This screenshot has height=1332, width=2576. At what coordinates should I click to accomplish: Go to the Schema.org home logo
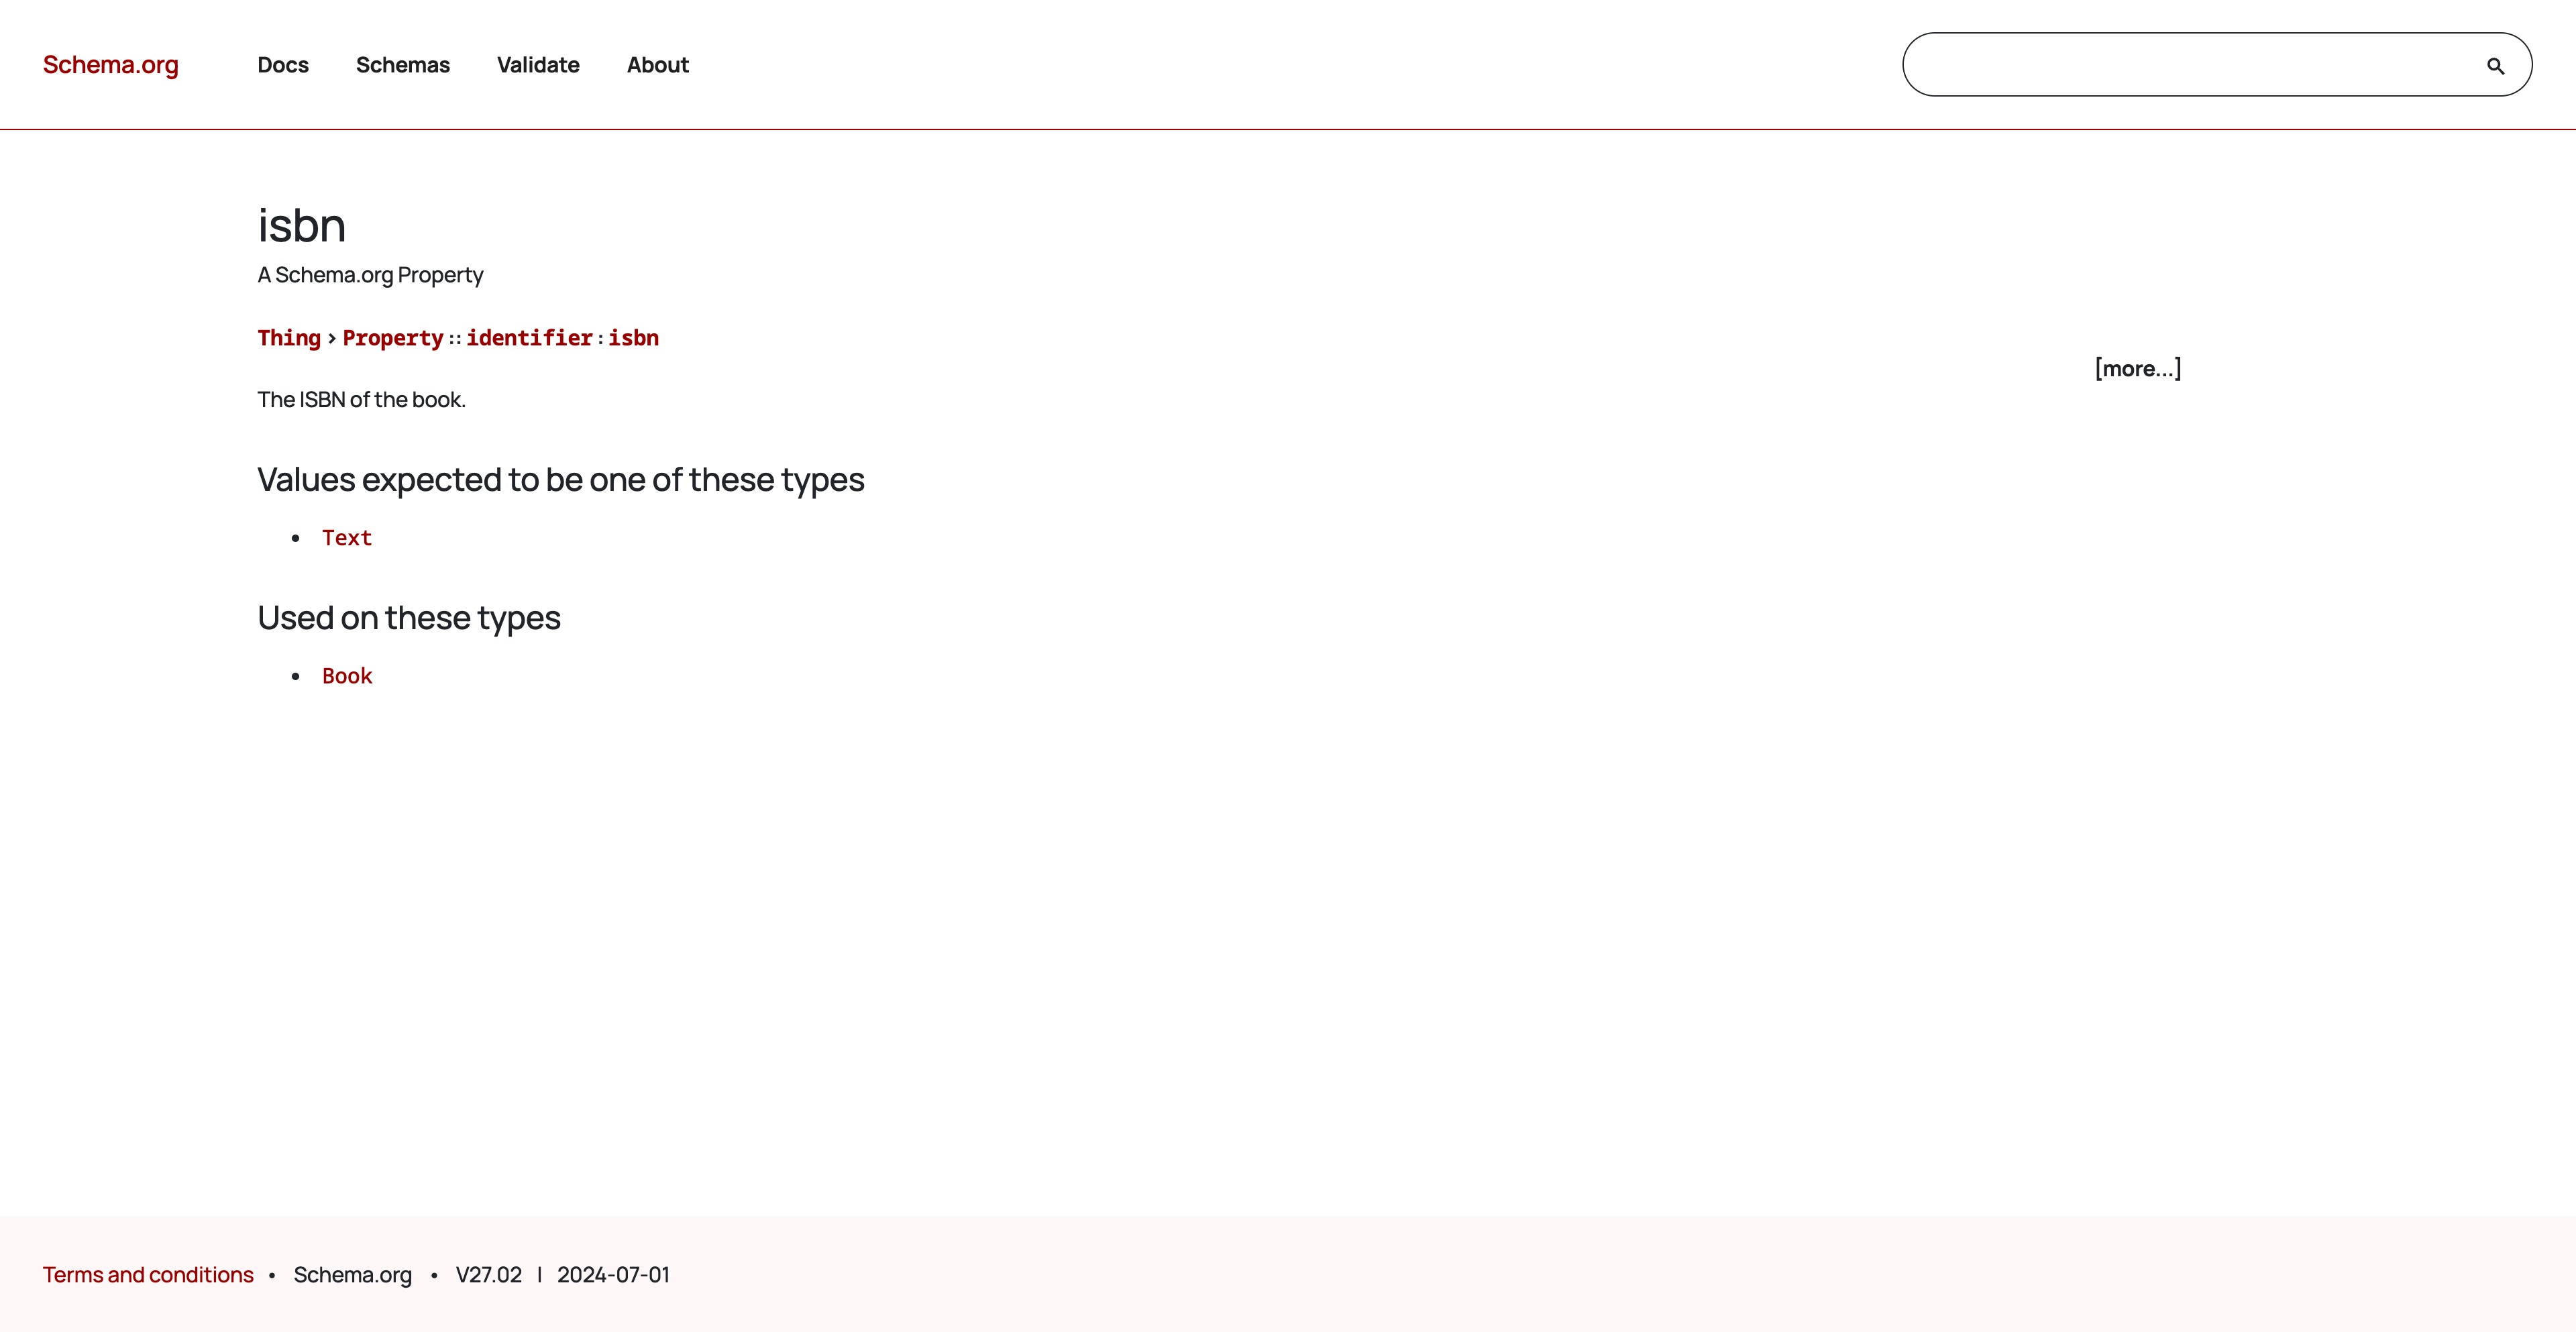click(x=110, y=65)
